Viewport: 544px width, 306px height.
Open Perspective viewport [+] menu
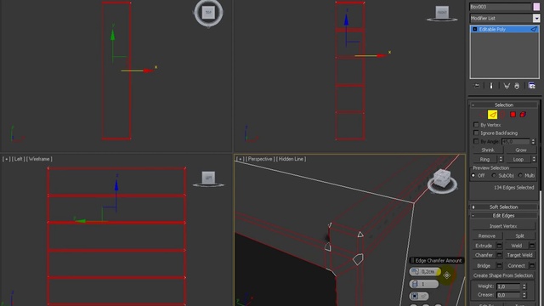tap(240, 159)
